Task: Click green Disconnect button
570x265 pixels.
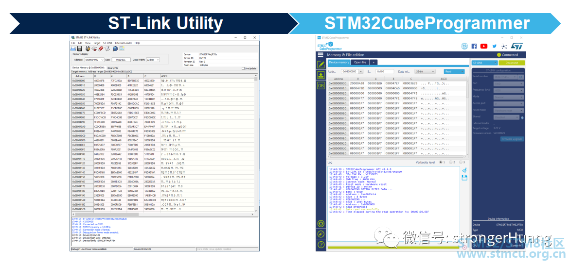Action: click(512, 63)
